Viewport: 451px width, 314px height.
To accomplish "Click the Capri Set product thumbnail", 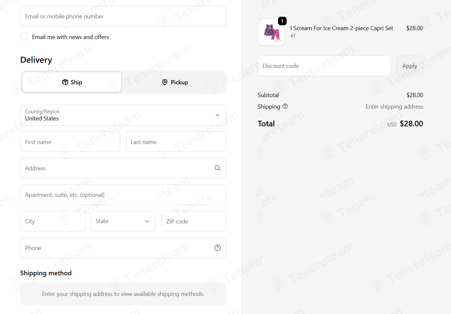I will 271,32.
